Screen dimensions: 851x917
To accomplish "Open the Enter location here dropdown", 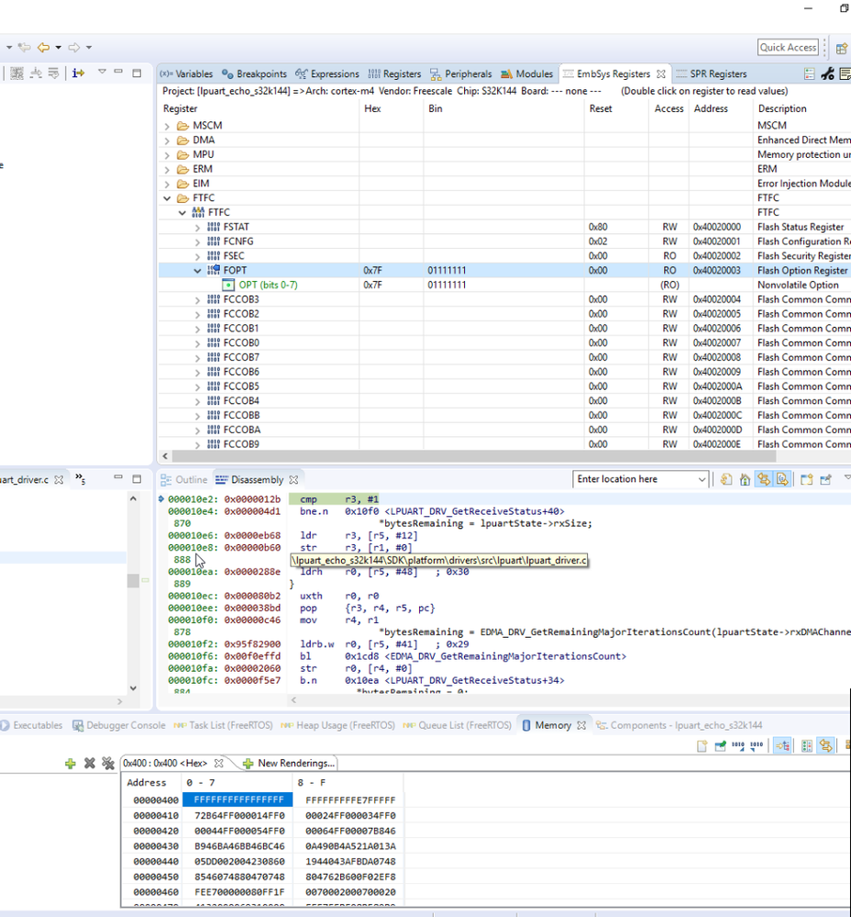I will 702,479.
